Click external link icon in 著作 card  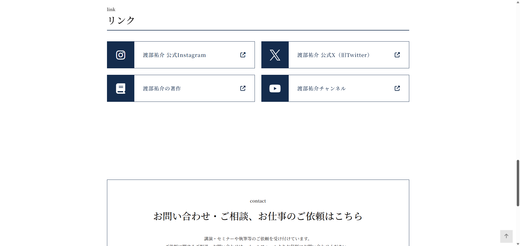243,88
